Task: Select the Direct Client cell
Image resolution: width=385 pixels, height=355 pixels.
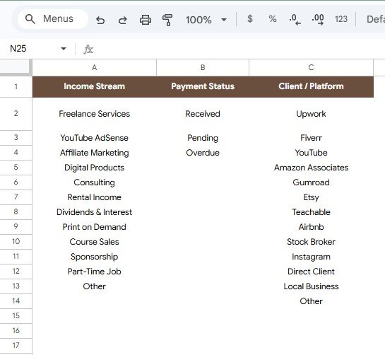Action: 311,272
